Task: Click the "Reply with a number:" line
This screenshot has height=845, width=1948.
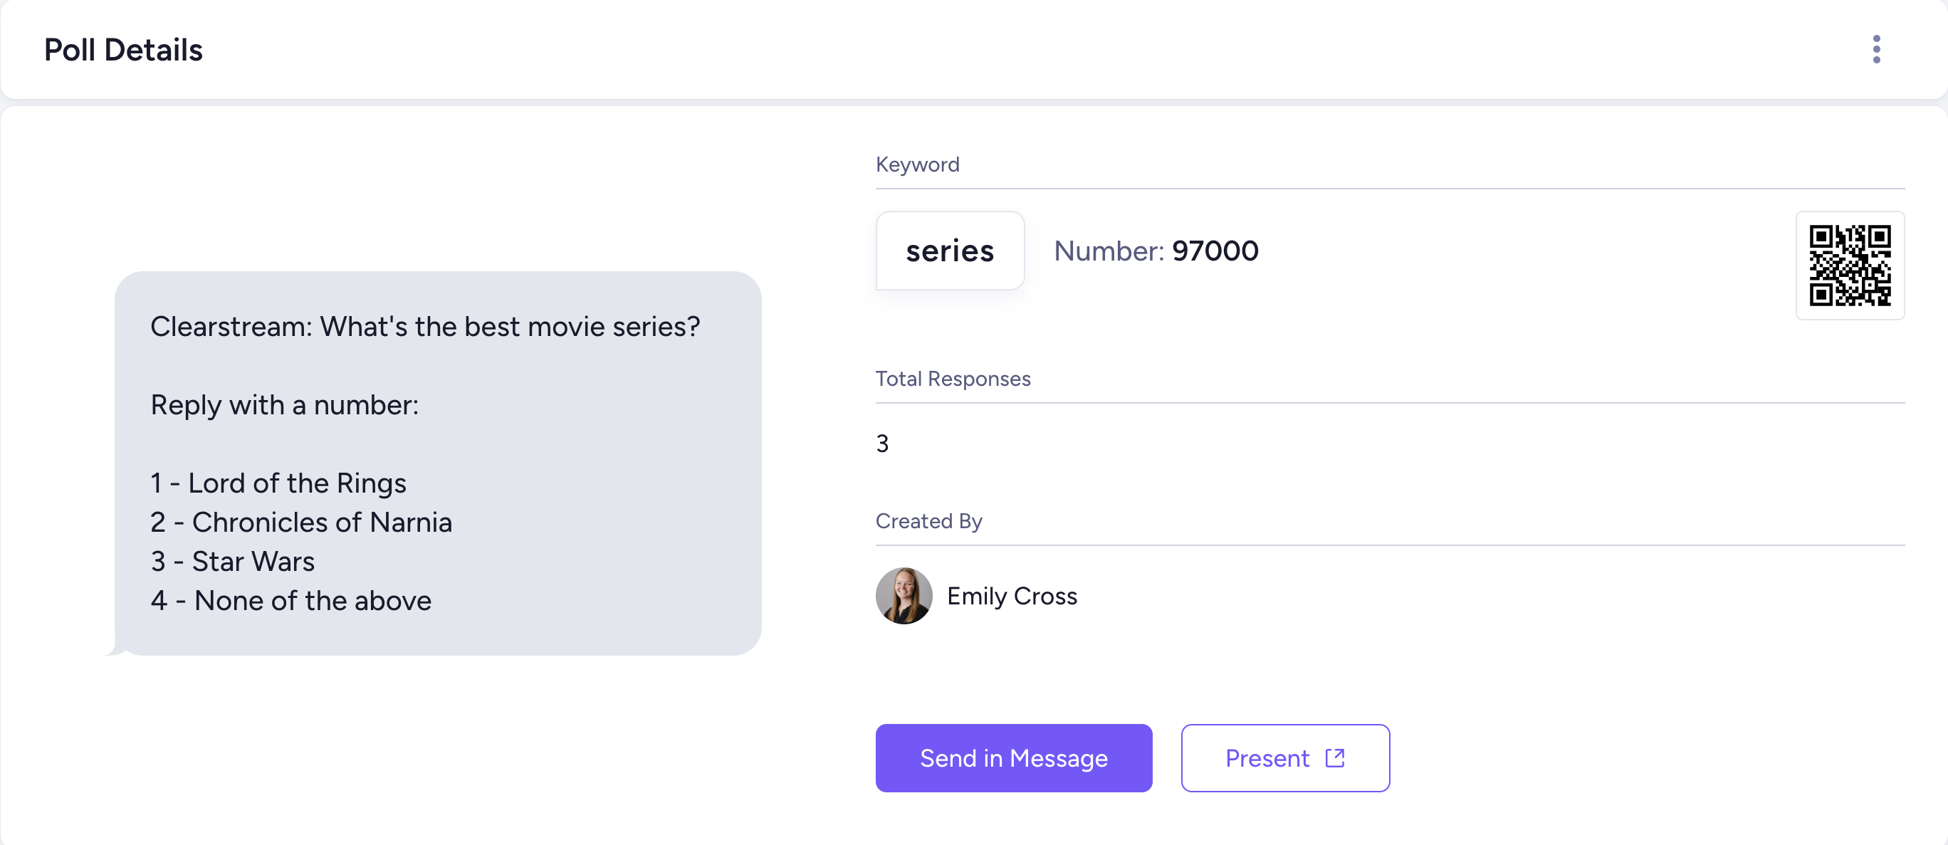Action: [284, 405]
